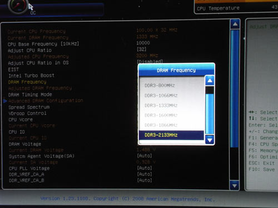
Task: Click the DRAM Frequency popup title bar
Action: pyautogui.click(x=176, y=70)
